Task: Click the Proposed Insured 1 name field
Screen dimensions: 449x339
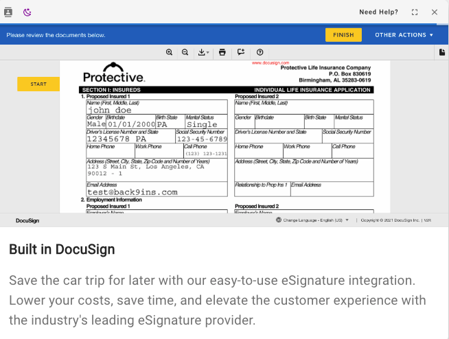Action: point(156,110)
